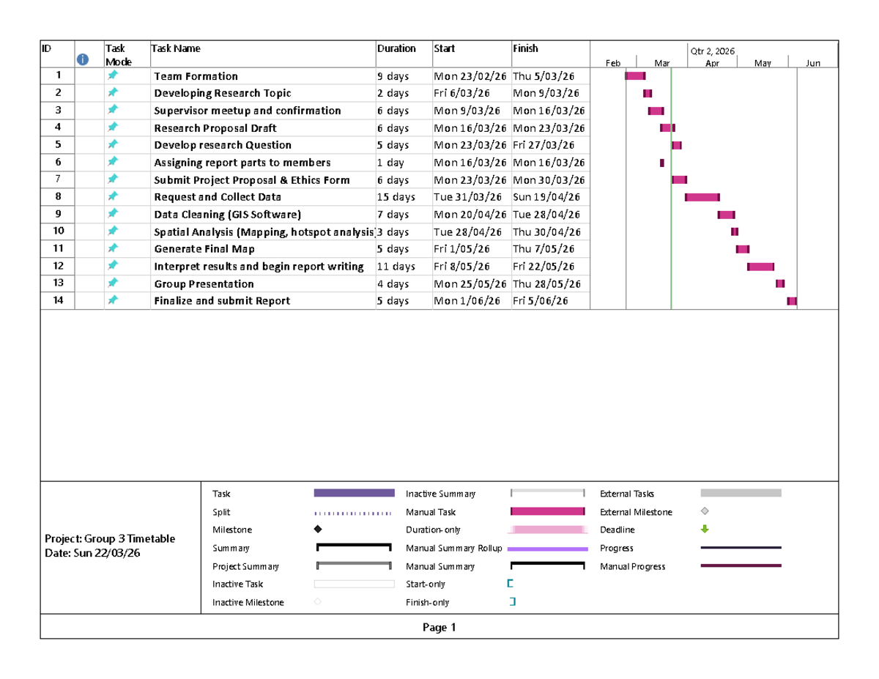
Task: Click the Inactive Milestone diamond symbol
Action: coord(318,602)
